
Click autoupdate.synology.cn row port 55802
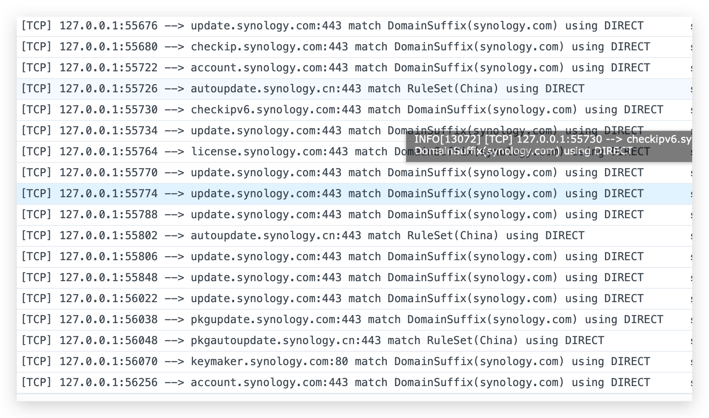[x=354, y=236]
